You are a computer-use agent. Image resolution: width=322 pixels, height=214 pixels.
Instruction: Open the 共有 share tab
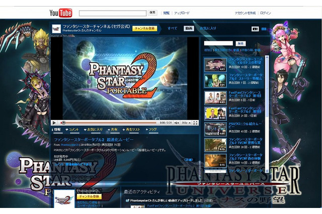click(113, 130)
